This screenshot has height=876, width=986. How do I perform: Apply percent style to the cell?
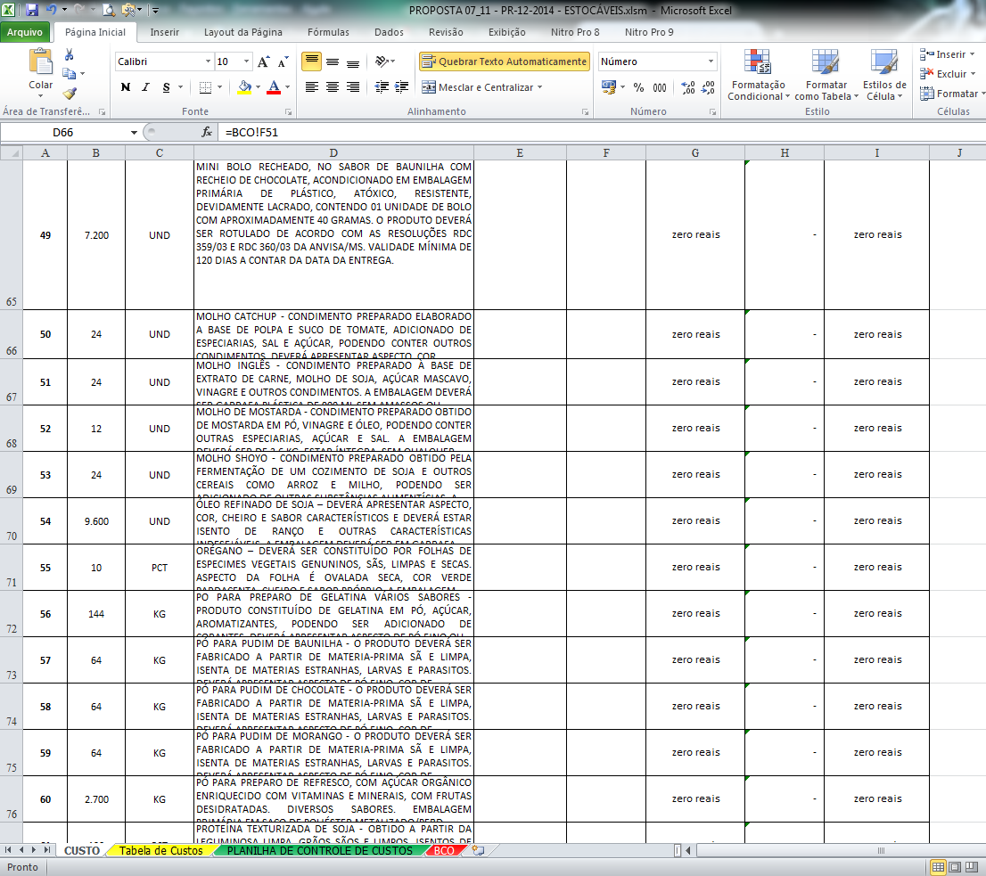638,87
